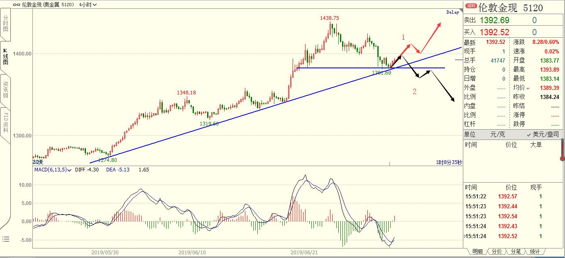Screen dimensions: 565x258
Task: Switch to the 分价 bottom tab
Action: (x=497, y=251)
